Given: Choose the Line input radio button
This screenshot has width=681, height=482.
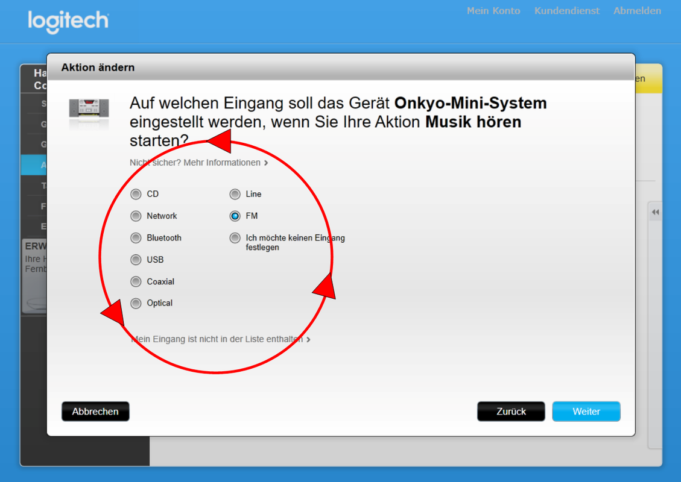Looking at the screenshot, I should (235, 194).
